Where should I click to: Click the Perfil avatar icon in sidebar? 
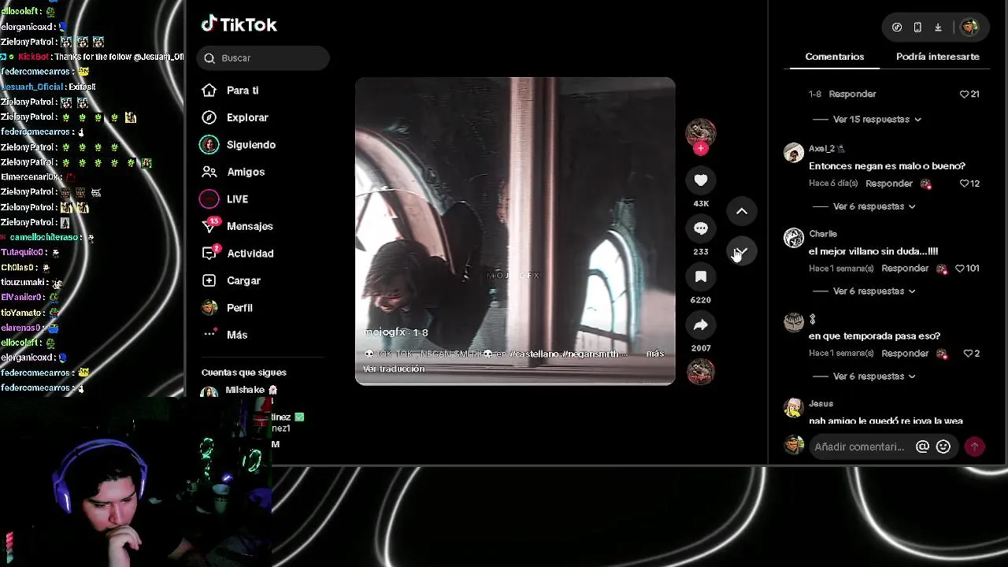tap(209, 308)
